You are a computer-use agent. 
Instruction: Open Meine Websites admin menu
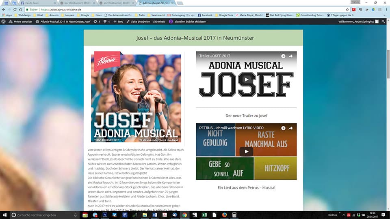[x=21, y=21]
